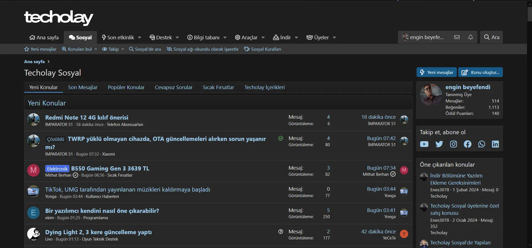Switch to Sıcak Fırsatlar tab
The image size is (532, 248).
coord(218,87)
